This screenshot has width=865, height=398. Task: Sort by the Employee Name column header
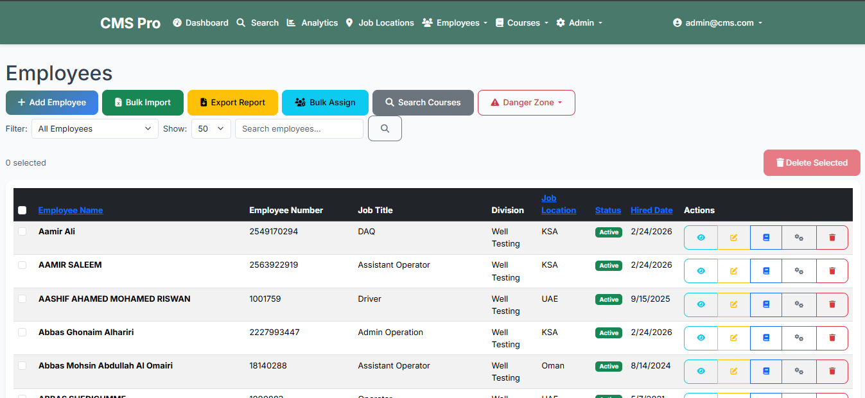pyautogui.click(x=71, y=210)
